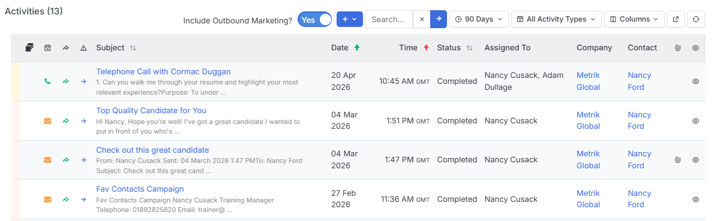Refresh the activities list icon
Viewport: 720px width, 221px height.
tap(695, 19)
